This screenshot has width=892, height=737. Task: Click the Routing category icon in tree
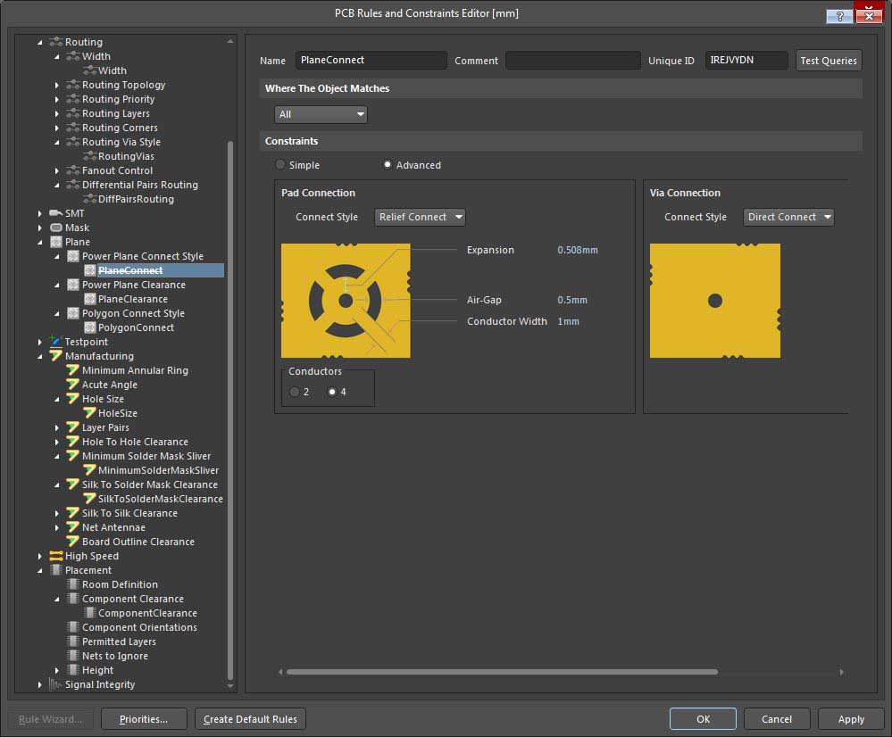coord(56,42)
